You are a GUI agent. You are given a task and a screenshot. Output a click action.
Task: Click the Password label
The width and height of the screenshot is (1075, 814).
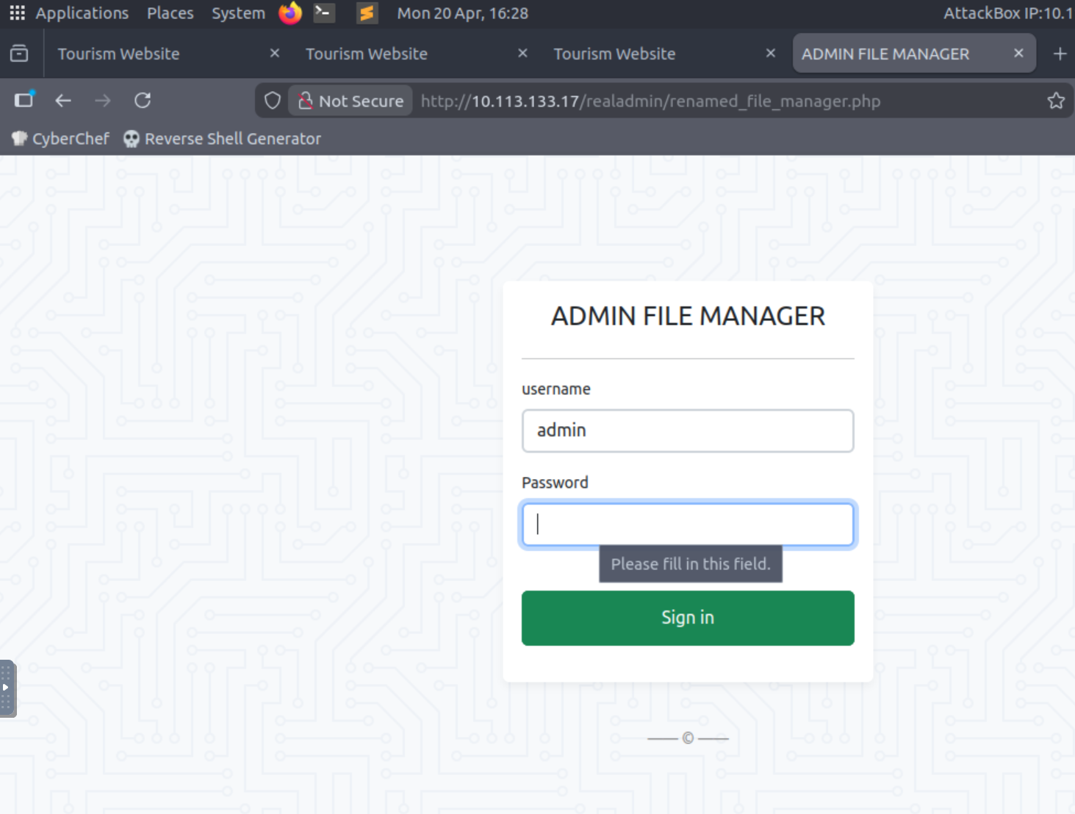555,483
